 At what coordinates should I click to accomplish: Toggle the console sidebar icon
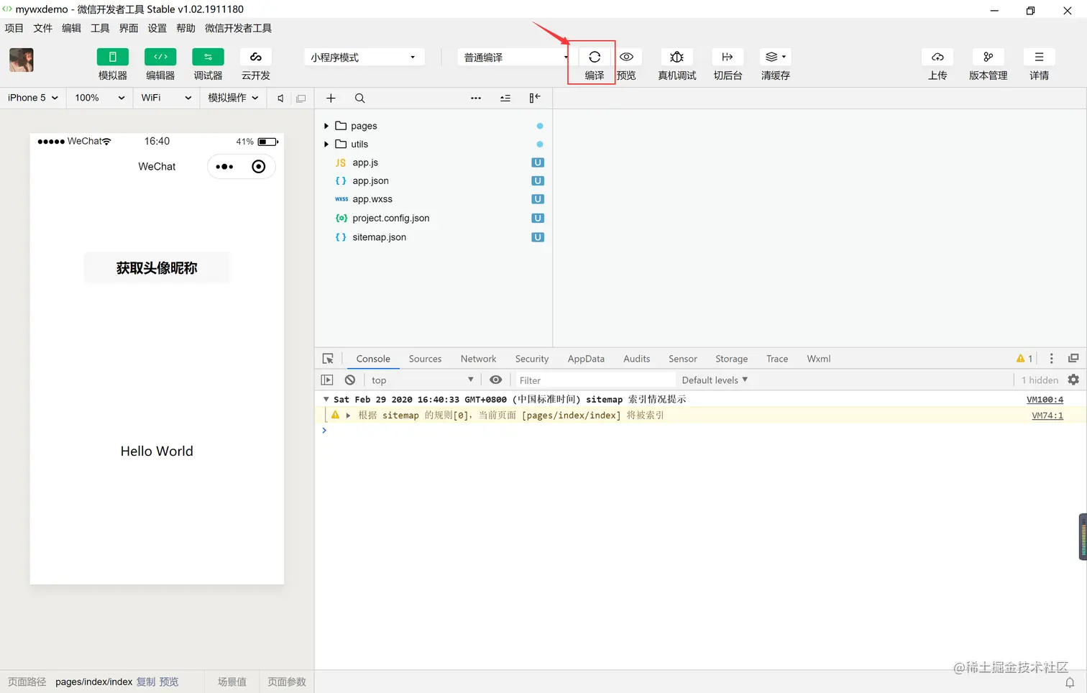pos(327,380)
